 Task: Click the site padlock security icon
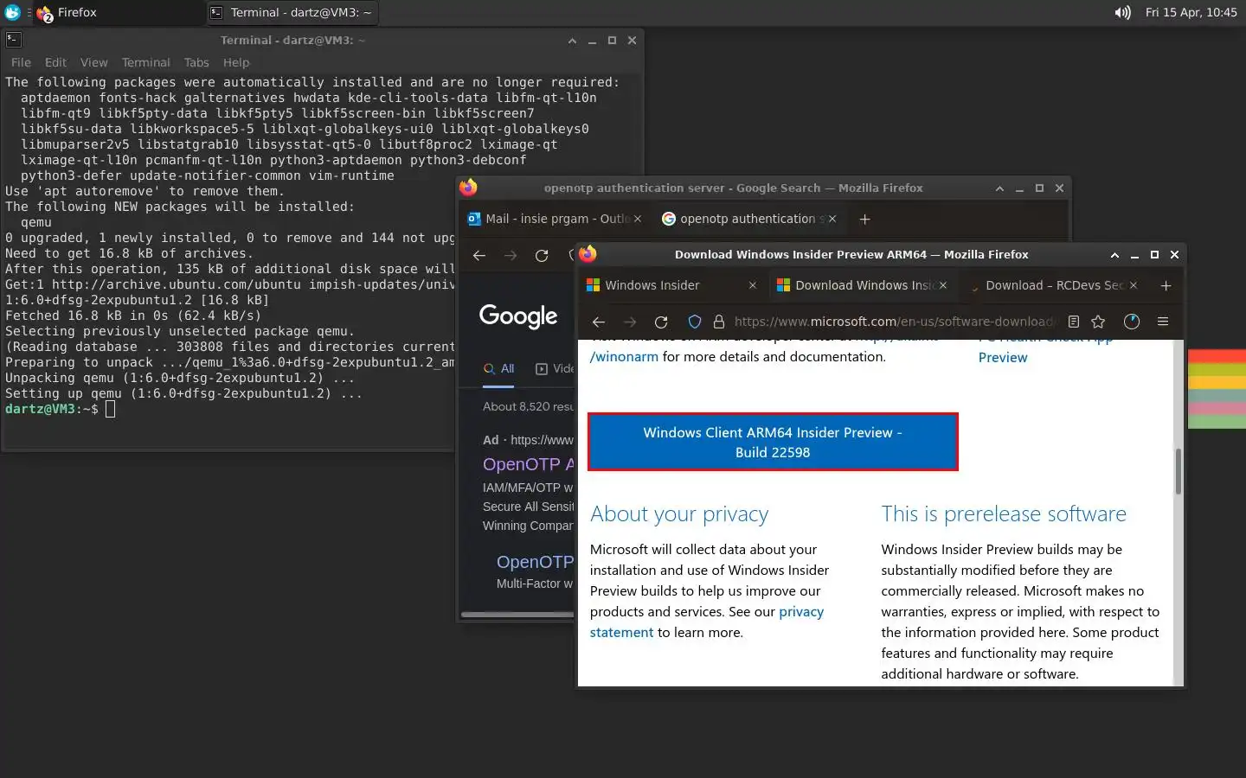[718, 322]
